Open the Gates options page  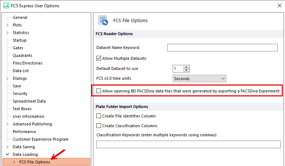(18, 48)
